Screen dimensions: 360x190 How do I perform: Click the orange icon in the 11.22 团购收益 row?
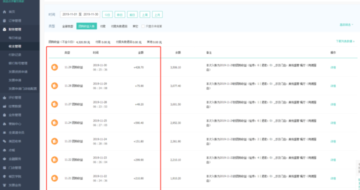[54, 159]
